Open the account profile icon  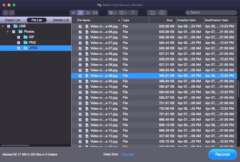point(163,12)
